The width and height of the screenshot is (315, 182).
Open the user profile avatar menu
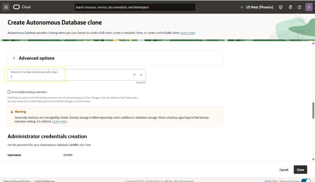[309, 7]
